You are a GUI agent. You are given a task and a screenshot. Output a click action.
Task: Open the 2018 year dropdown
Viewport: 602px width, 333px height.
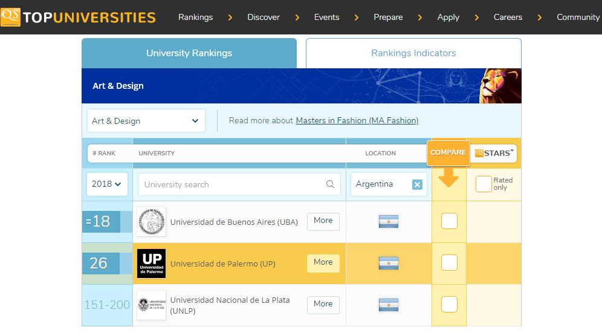click(107, 184)
